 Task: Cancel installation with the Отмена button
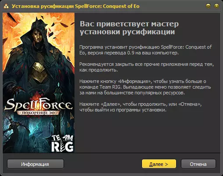tap(198, 164)
